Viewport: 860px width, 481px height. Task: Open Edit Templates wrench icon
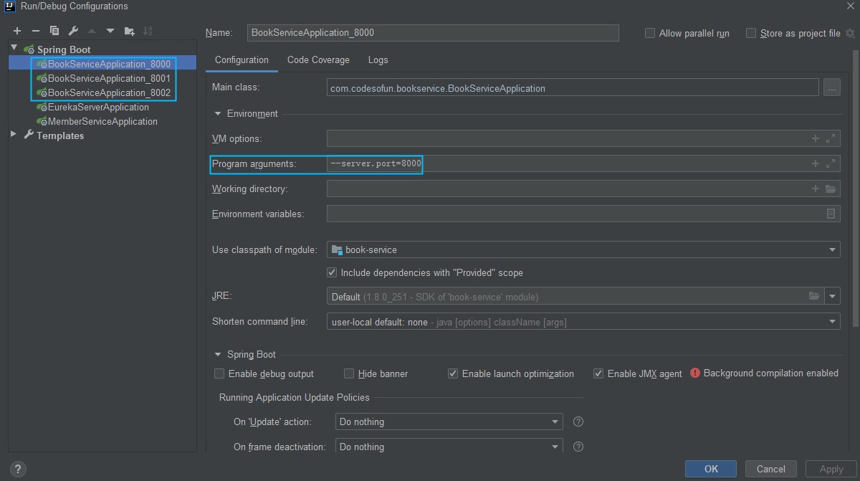[73, 31]
